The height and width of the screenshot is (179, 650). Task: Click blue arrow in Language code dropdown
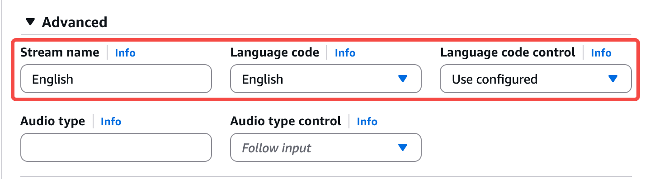[x=403, y=79]
